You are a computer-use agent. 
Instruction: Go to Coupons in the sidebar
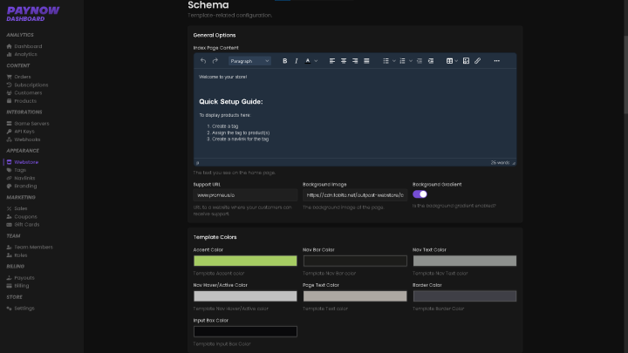[25, 216]
